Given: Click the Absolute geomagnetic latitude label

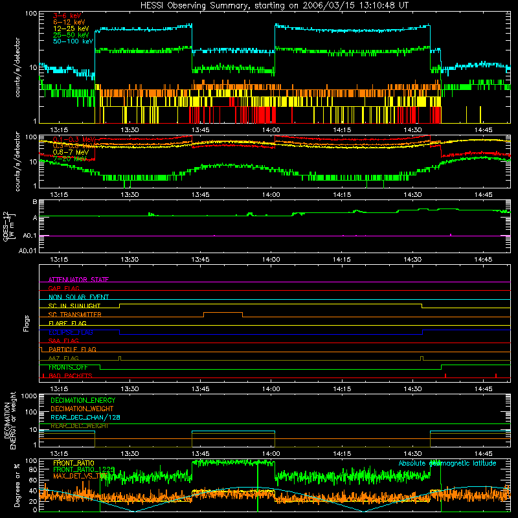Looking at the screenshot, I should click(447, 463).
